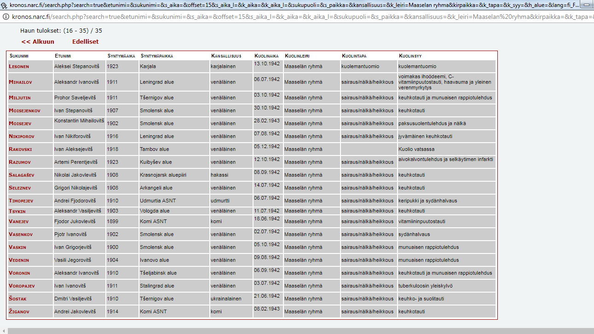View details for Nikiforov
Screen dimensions: 594x334
tap(21, 137)
